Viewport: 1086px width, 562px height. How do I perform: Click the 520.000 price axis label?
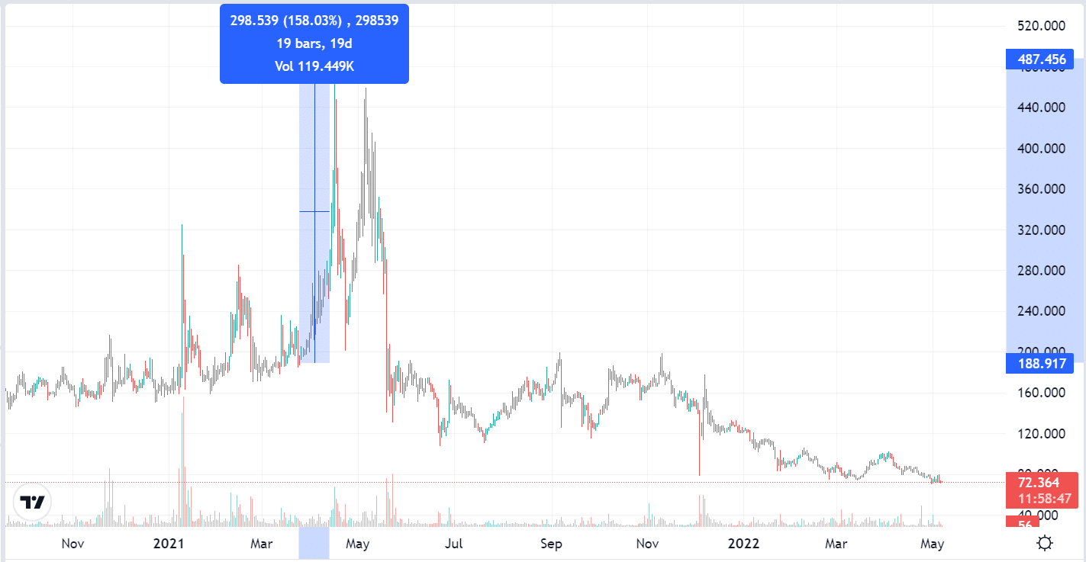pos(1041,26)
